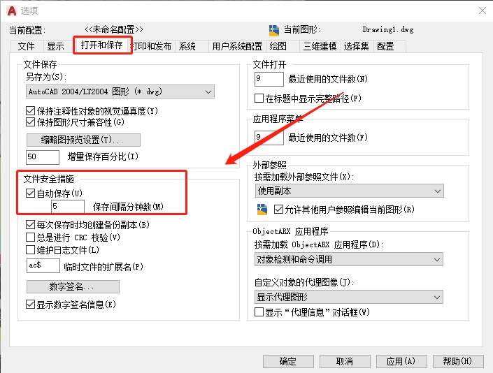
Task: Click the 增量保存百分比 input field
Action: point(43,157)
